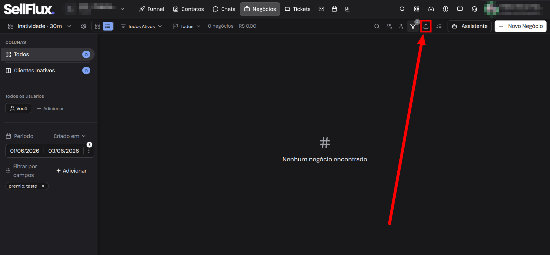Click the pipeline settings gear icon
Image resolution: width=550 pixels, height=255 pixels.
pos(84,26)
